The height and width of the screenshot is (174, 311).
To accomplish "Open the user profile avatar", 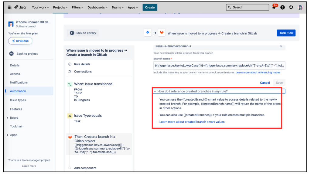I will coord(300,8).
